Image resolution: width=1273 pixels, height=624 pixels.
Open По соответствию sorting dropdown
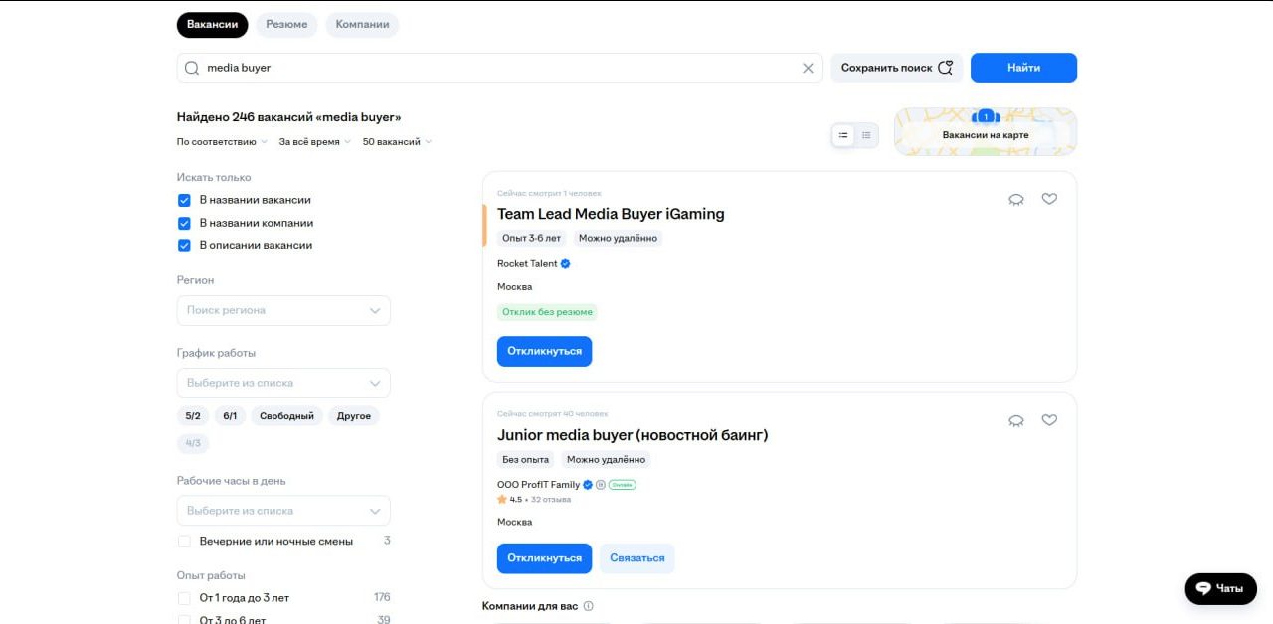(x=222, y=142)
